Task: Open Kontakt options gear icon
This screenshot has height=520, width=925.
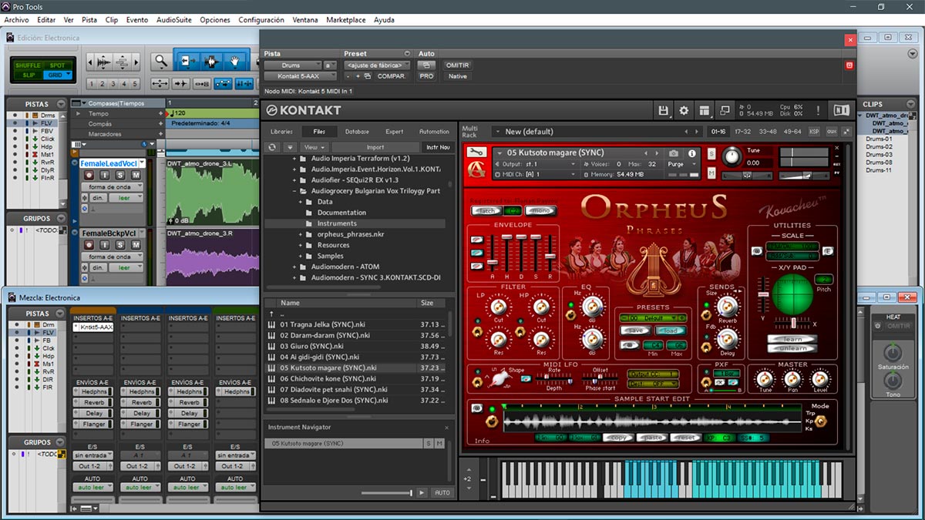Action: pos(684,111)
